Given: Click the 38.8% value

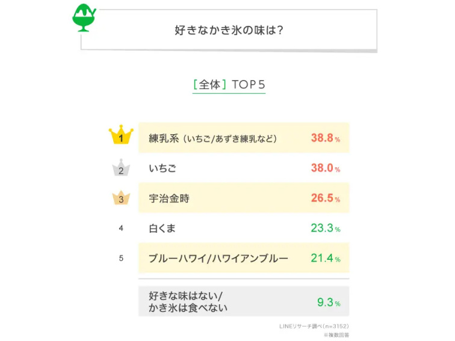Looking at the screenshot, I should click(x=325, y=138).
